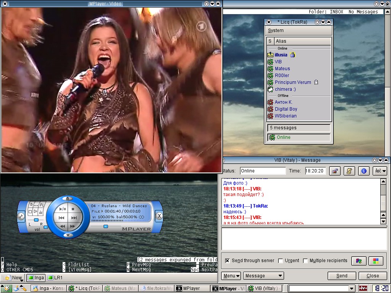The image size is (391, 293).
Task: Adjust the MPlayer volume slider knob
Action: (46, 227)
